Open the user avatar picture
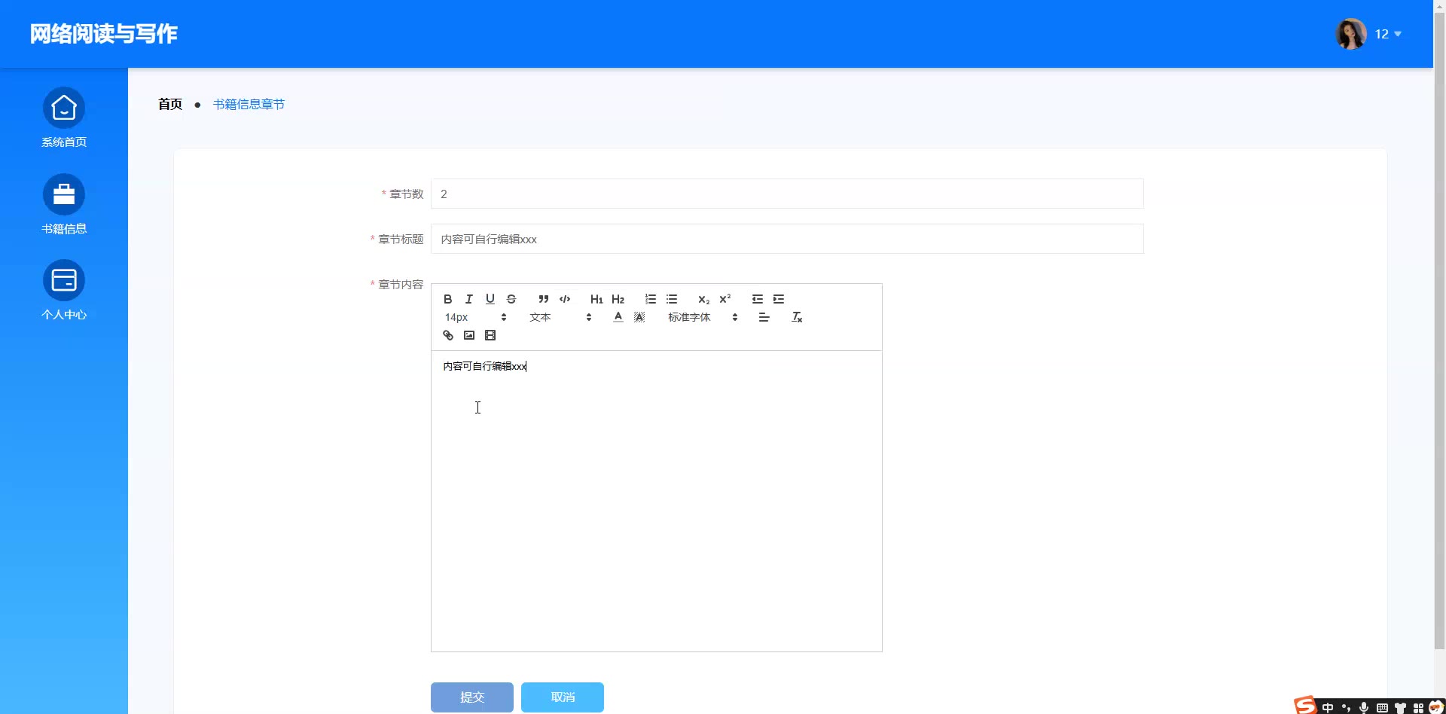The width and height of the screenshot is (1446, 714). pos(1351,34)
